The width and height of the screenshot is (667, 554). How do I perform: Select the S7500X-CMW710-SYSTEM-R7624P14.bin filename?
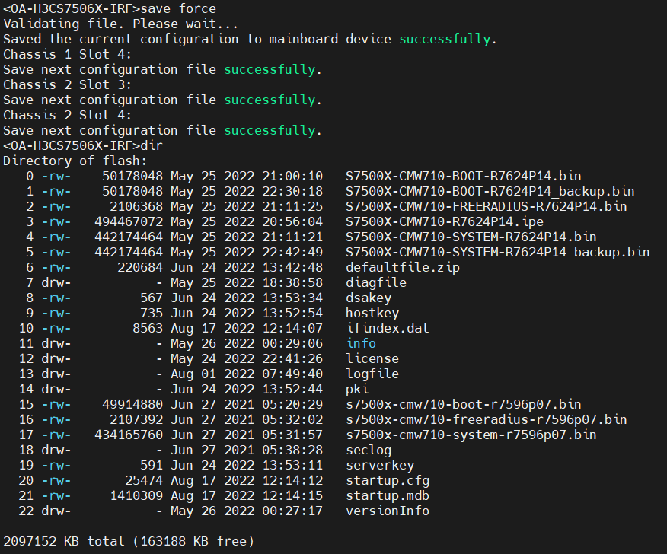coord(471,237)
